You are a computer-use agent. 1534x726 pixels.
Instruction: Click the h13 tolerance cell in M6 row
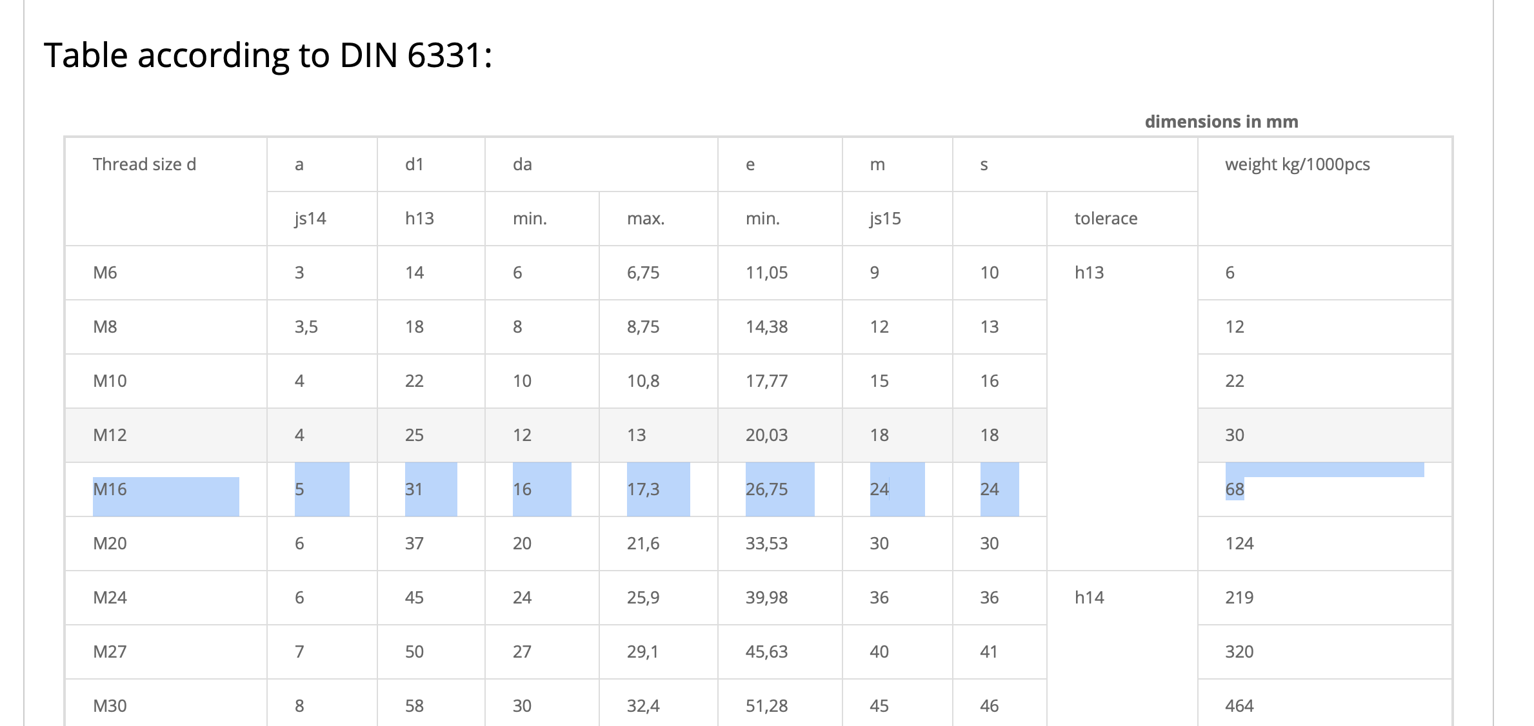[1089, 273]
